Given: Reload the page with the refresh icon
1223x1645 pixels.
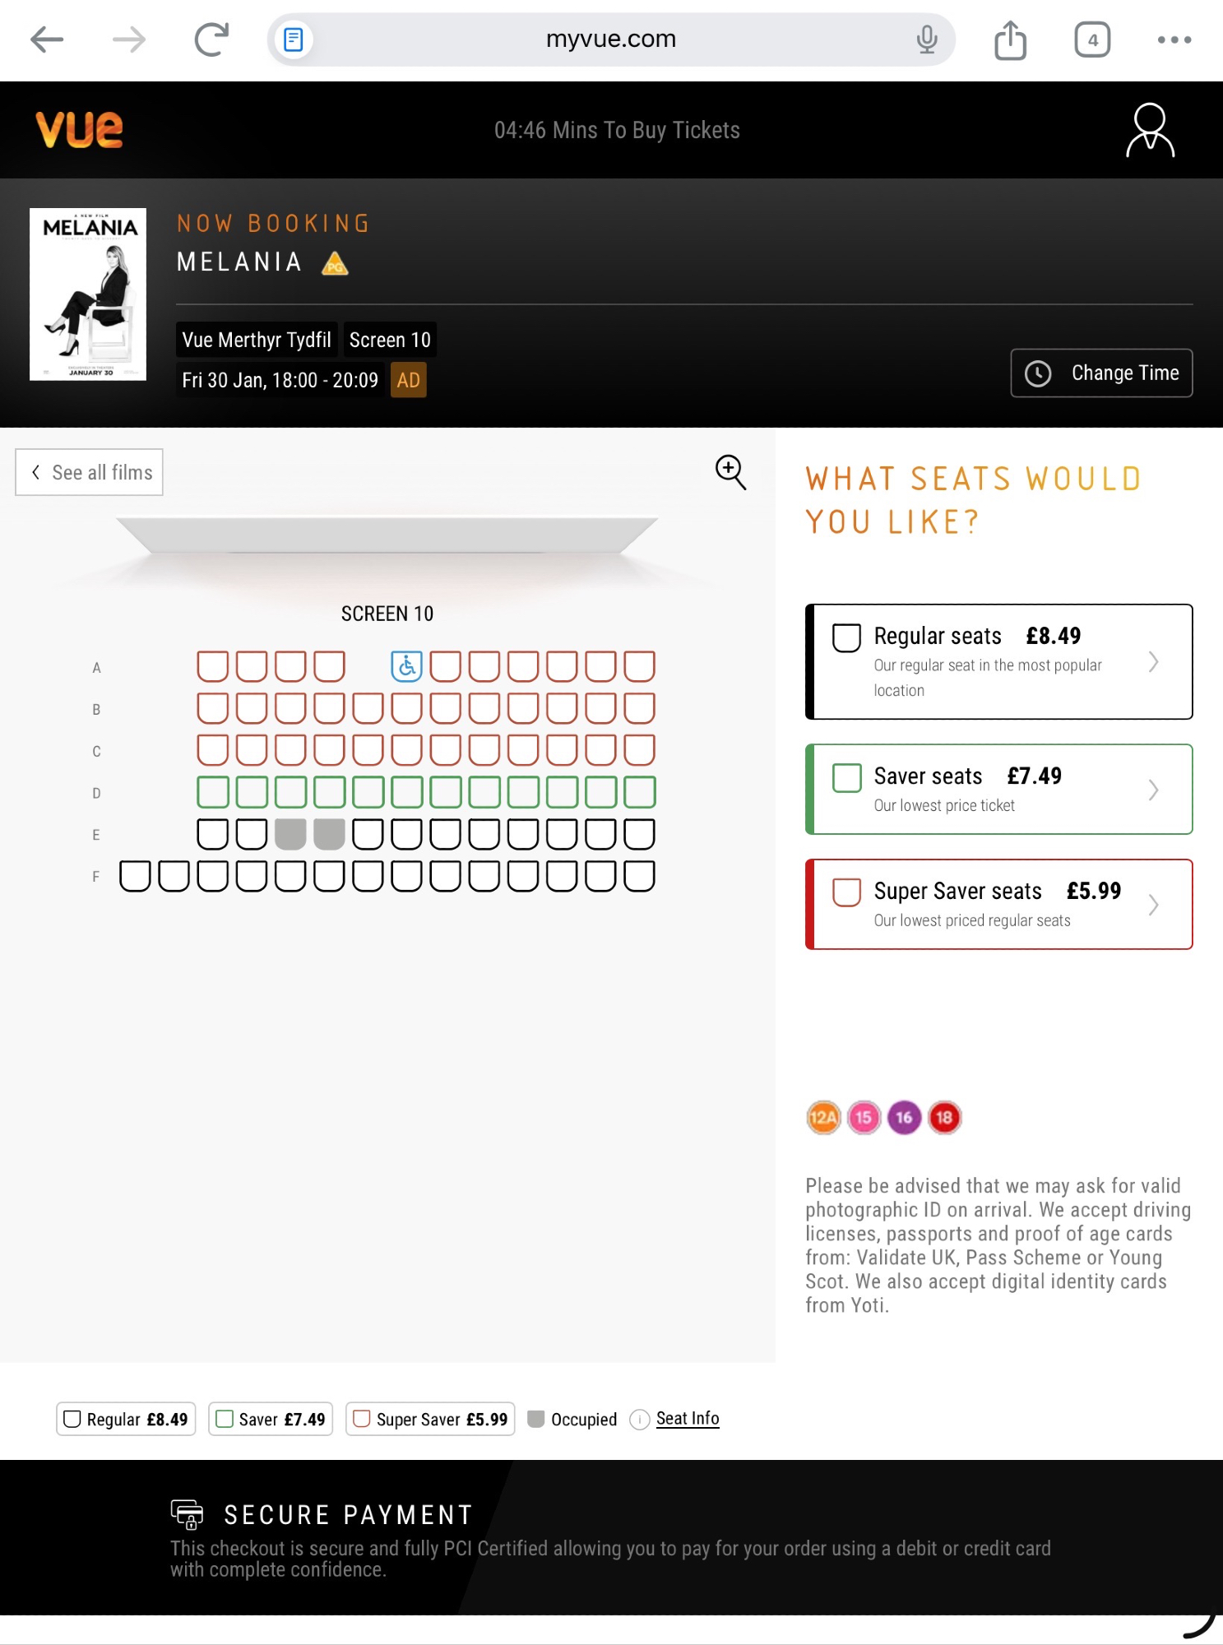Looking at the screenshot, I should pyautogui.click(x=211, y=39).
